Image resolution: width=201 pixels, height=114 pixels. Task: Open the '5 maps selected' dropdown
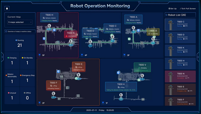[x=20, y=22]
